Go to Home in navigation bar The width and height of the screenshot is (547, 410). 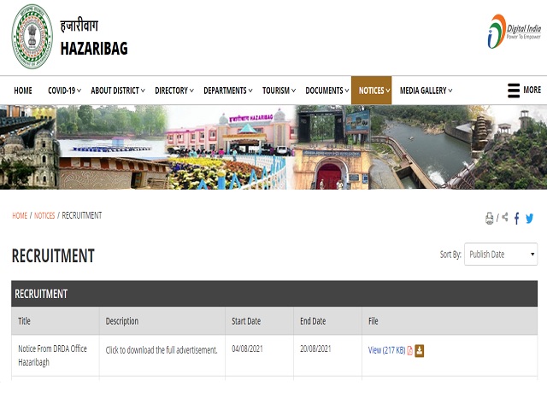(x=23, y=91)
